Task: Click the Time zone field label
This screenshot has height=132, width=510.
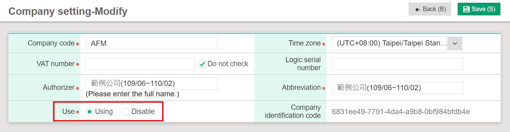Action: click(x=304, y=43)
